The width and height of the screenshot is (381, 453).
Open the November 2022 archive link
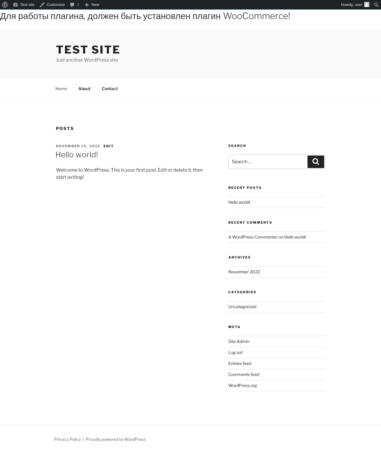tap(244, 272)
